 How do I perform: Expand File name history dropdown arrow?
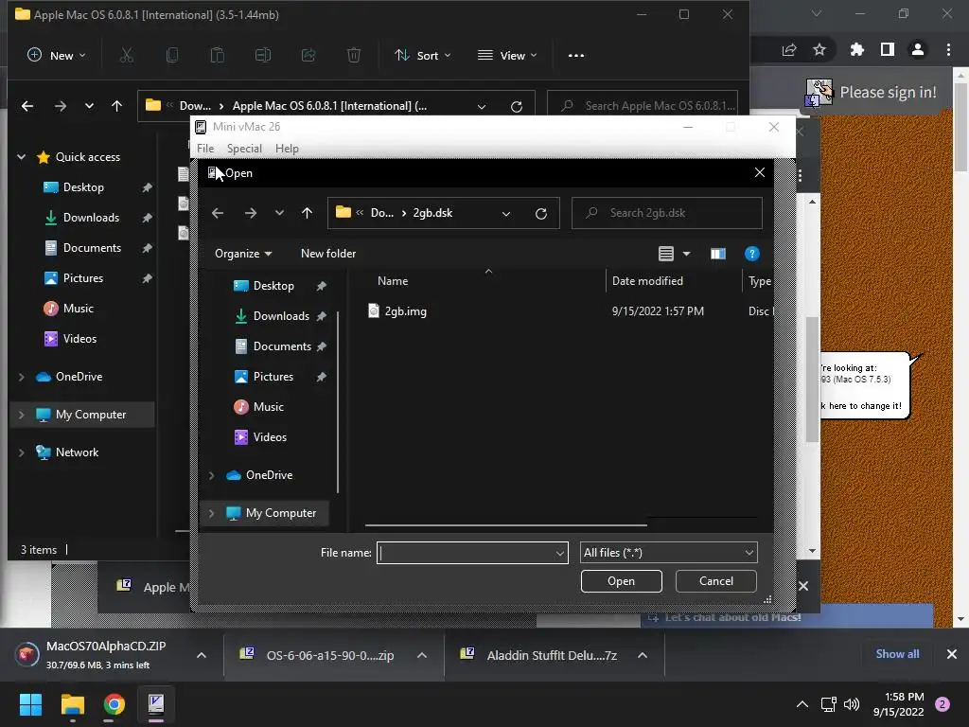[560, 553]
